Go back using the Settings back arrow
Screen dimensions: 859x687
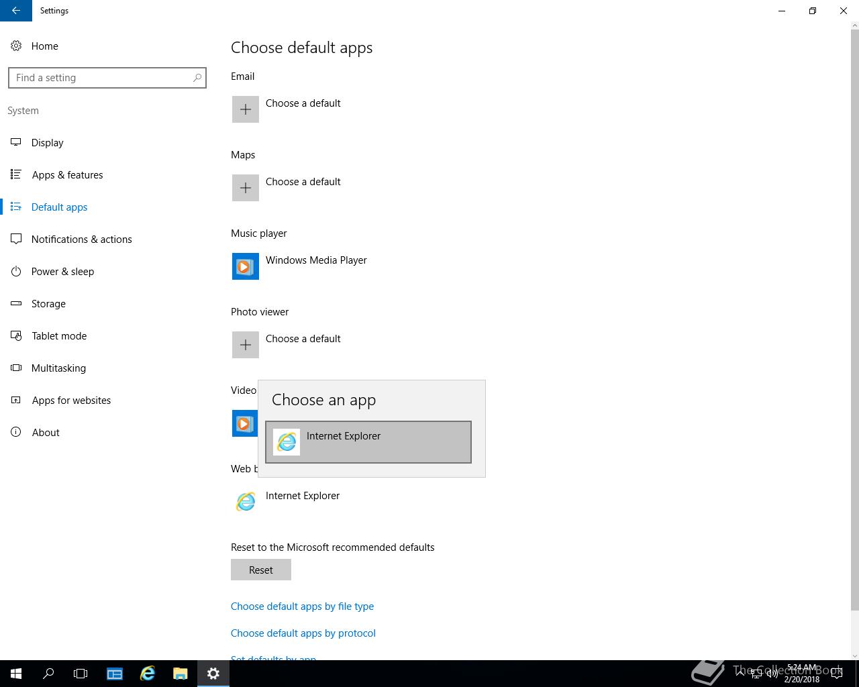[x=16, y=11]
